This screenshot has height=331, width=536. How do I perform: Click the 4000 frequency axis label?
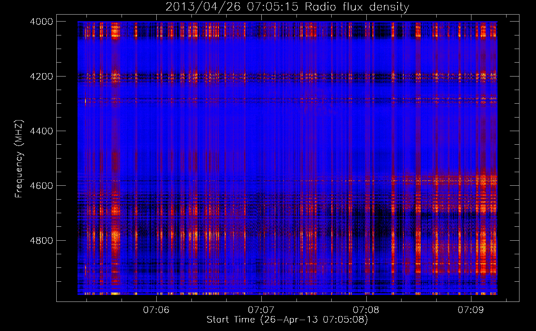click(x=41, y=22)
